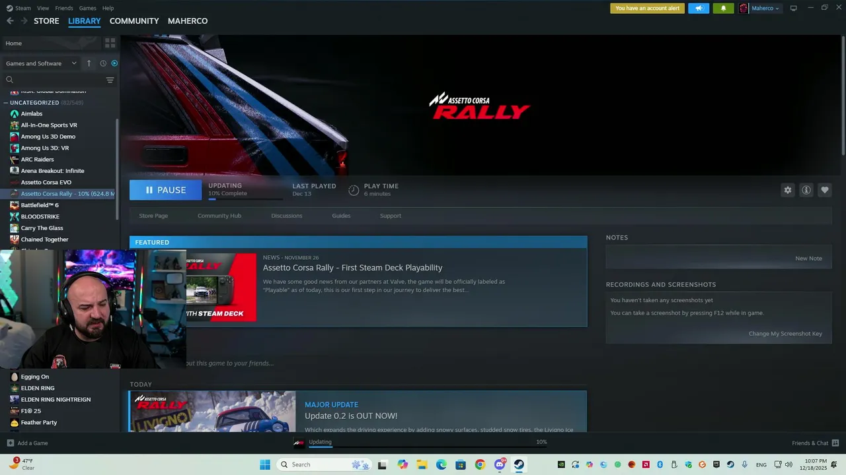Open the game's Store Page link
Screen dimensions: 846x475
153,216
